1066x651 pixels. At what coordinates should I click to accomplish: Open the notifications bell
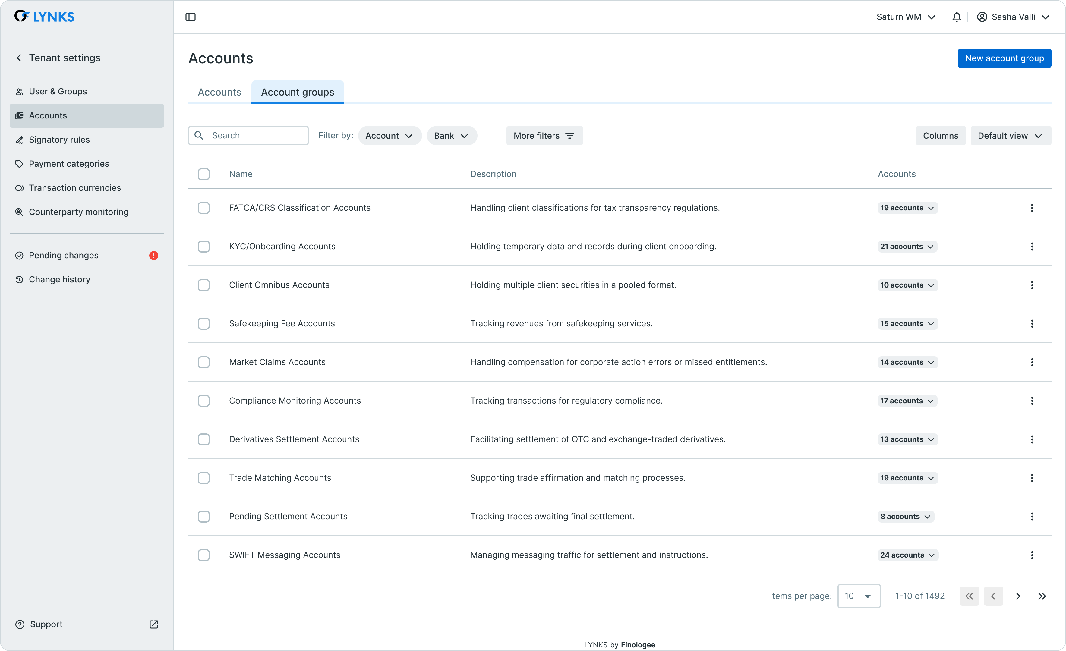click(x=957, y=17)
